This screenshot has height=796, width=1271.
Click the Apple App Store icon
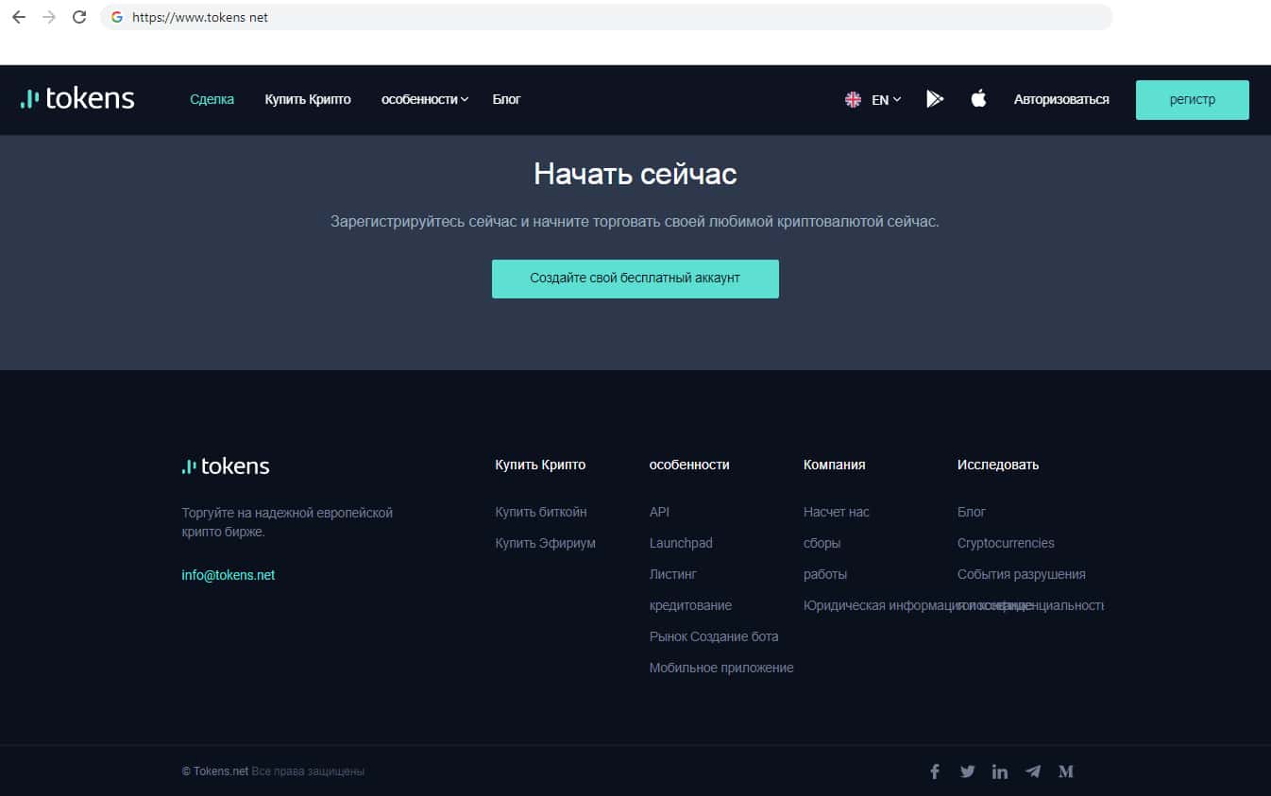(x=978, y=99)
